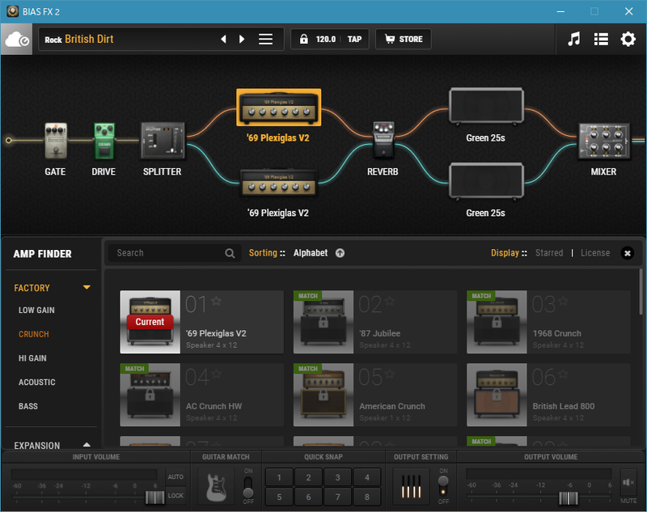Select the lower Green 25s cabinet
Viewport: 647px width, 512px height.
point(486,181)
